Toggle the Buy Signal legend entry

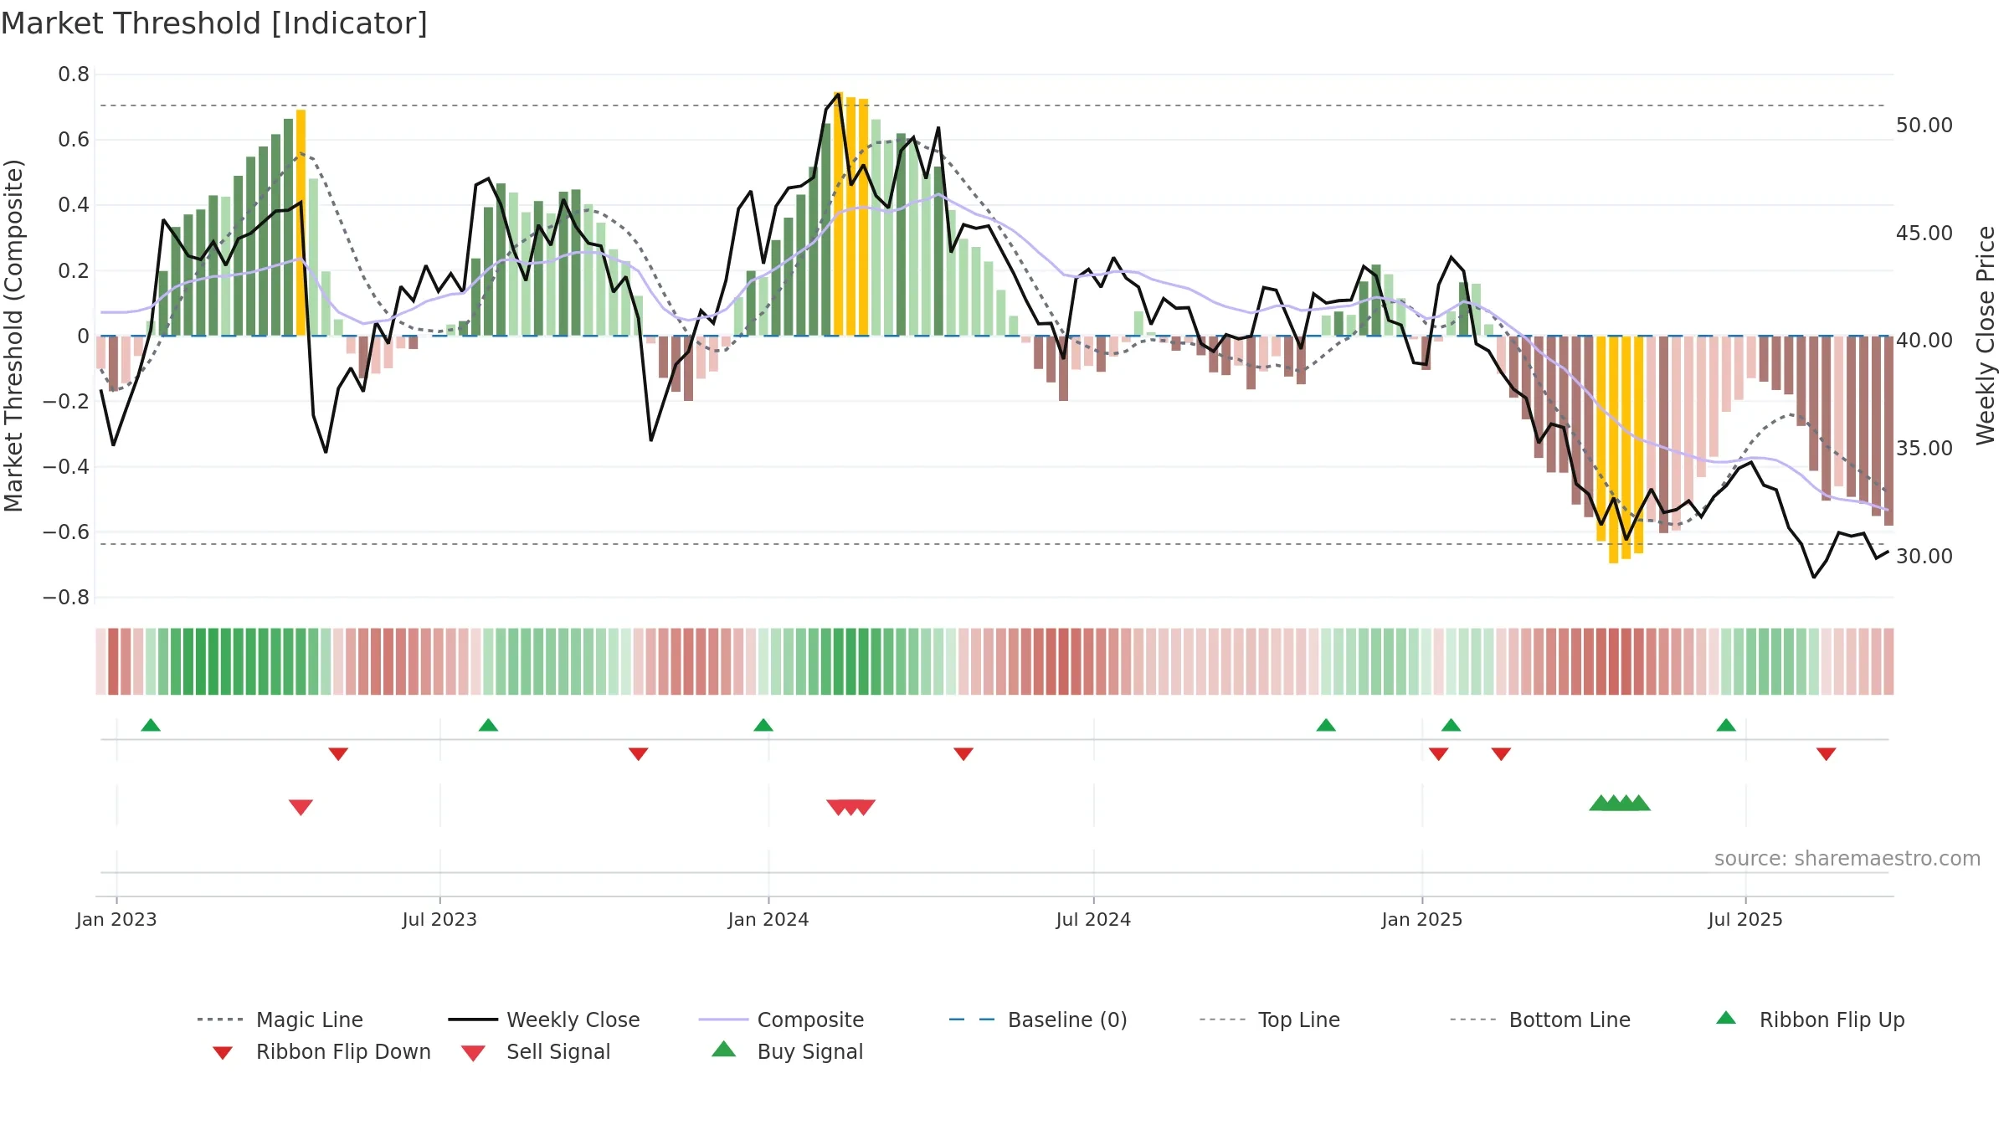787,1051
